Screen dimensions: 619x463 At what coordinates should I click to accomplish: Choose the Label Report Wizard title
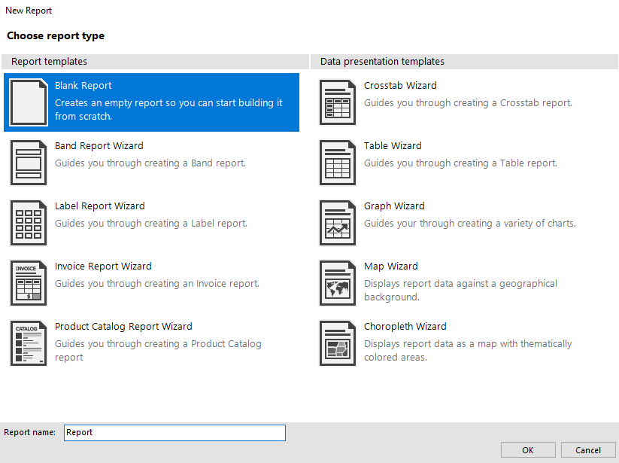tap(100, 206)
